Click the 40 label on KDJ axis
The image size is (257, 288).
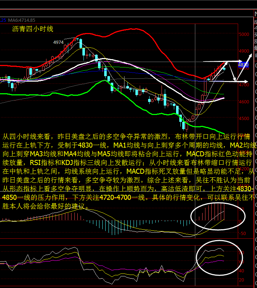(x=242, y=271)
